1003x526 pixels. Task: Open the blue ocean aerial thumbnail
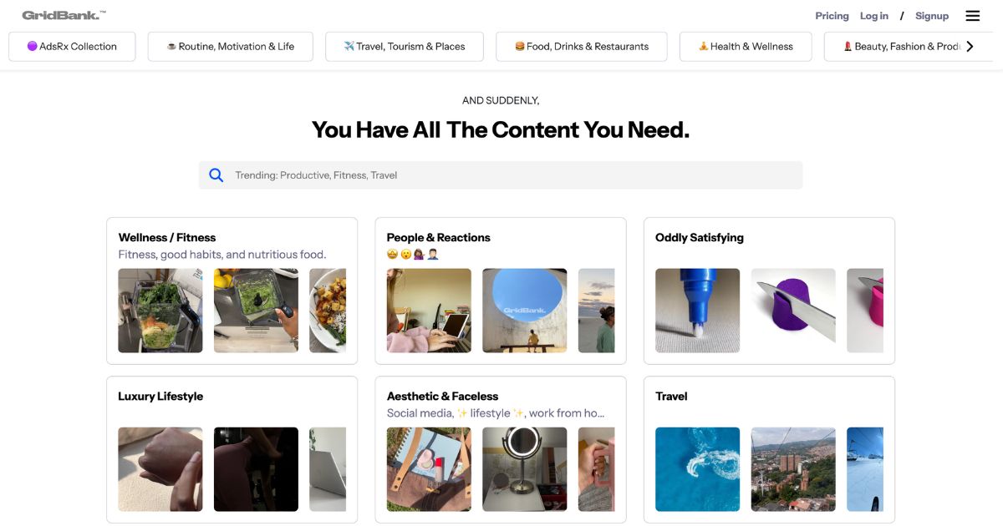pos(698,469)
